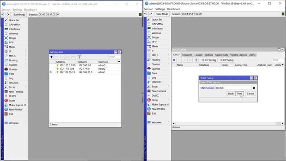Expand IP submenu in Router 2

pyautogui.click(x=168, y=51)
